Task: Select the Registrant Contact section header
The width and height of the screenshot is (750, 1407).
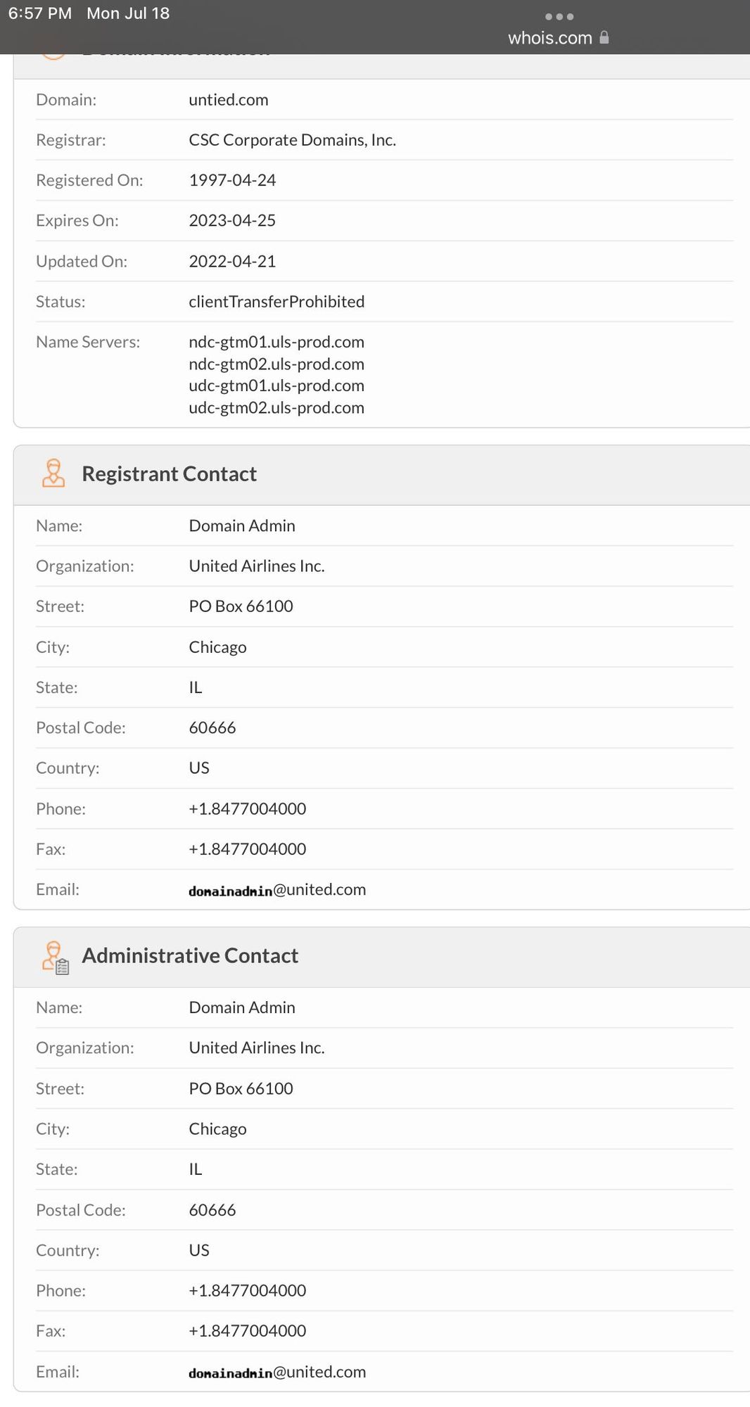Action: (169, 474)
